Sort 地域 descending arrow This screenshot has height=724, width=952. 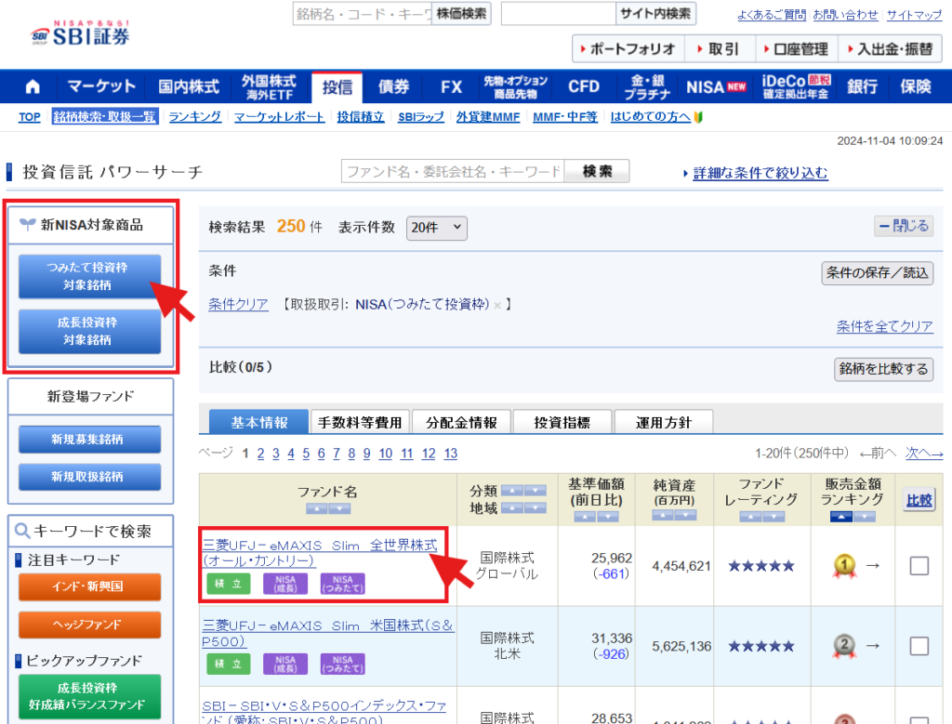[x=535, y=507]
